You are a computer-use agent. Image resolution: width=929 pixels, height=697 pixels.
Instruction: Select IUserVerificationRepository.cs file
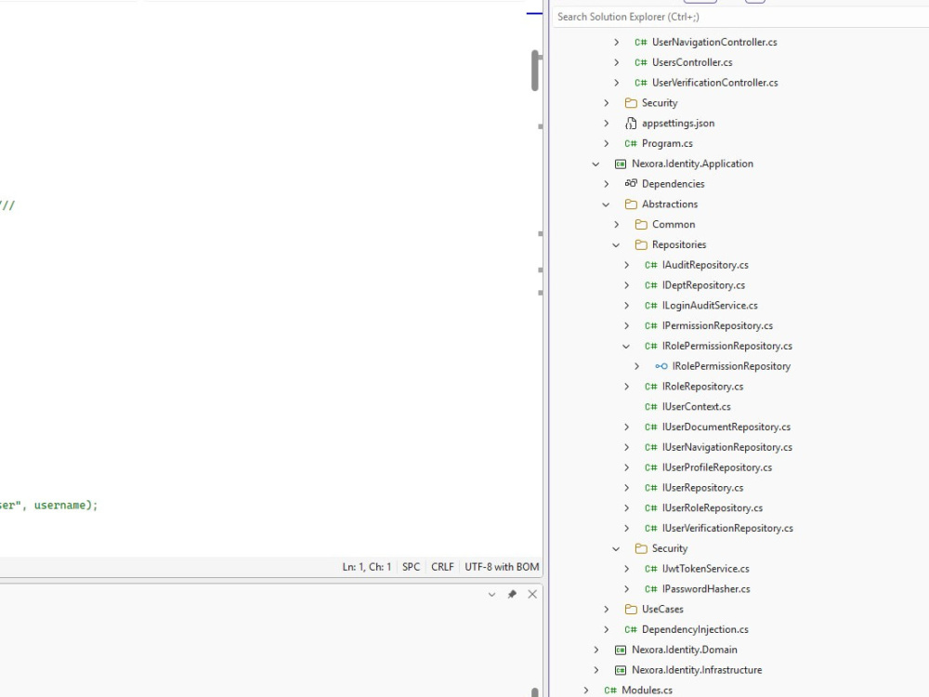pos(727,528)
